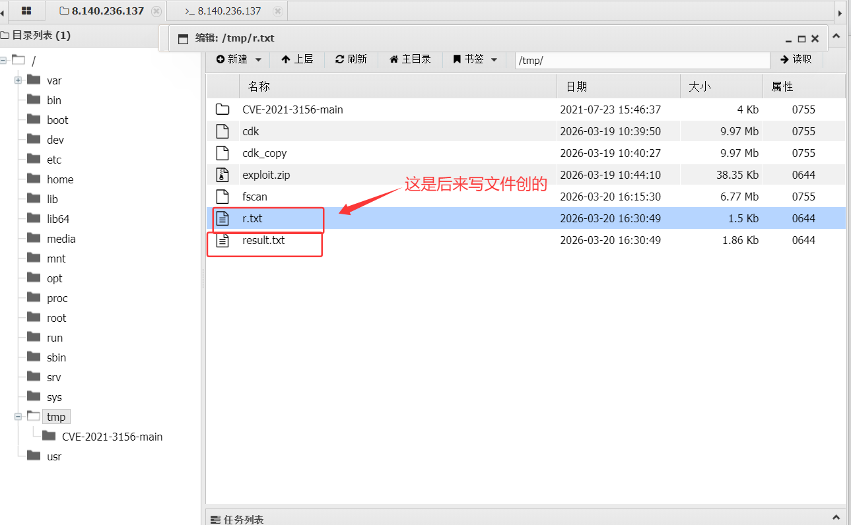Select the CVE-2021-3156-main folder icon in file list
This screenshot has width=851, height=525.
[x=222, y=109]
